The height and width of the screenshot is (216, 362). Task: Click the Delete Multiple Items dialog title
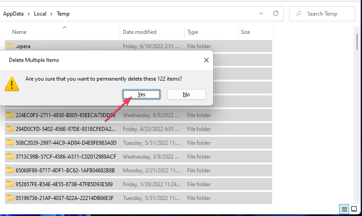(x=34, y=60)
